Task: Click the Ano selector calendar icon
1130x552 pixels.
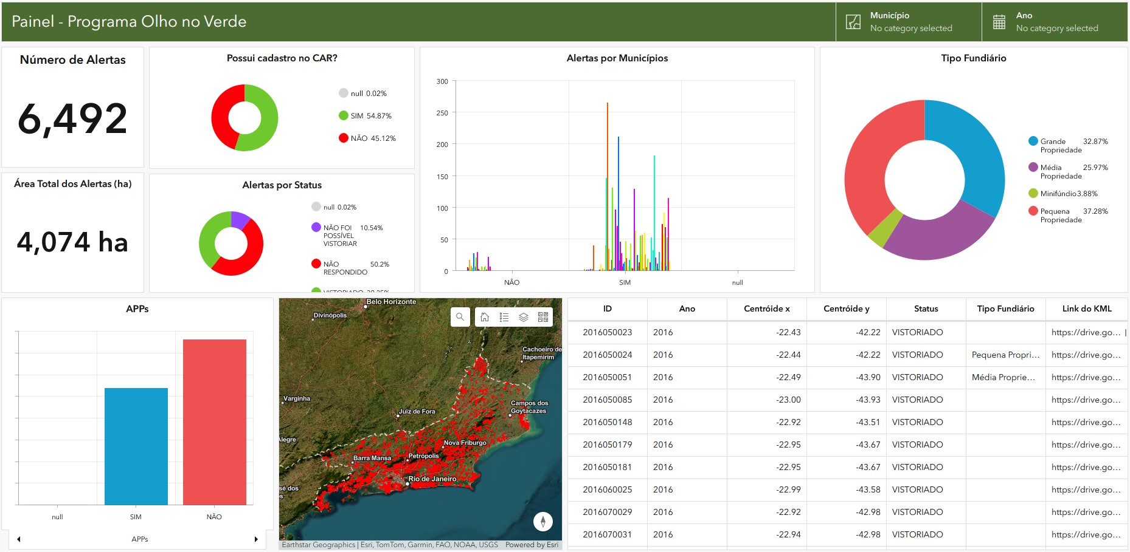Action: click(x=999, y=22)
